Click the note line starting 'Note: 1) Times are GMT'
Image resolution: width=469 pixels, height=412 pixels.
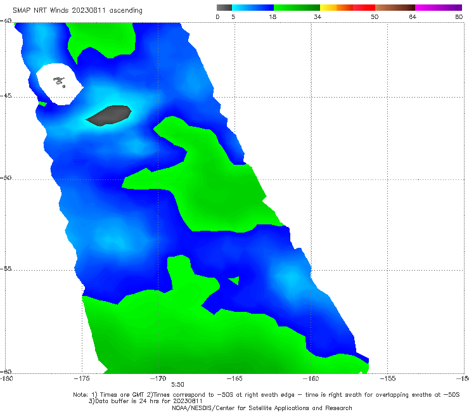tap(266, 395)
